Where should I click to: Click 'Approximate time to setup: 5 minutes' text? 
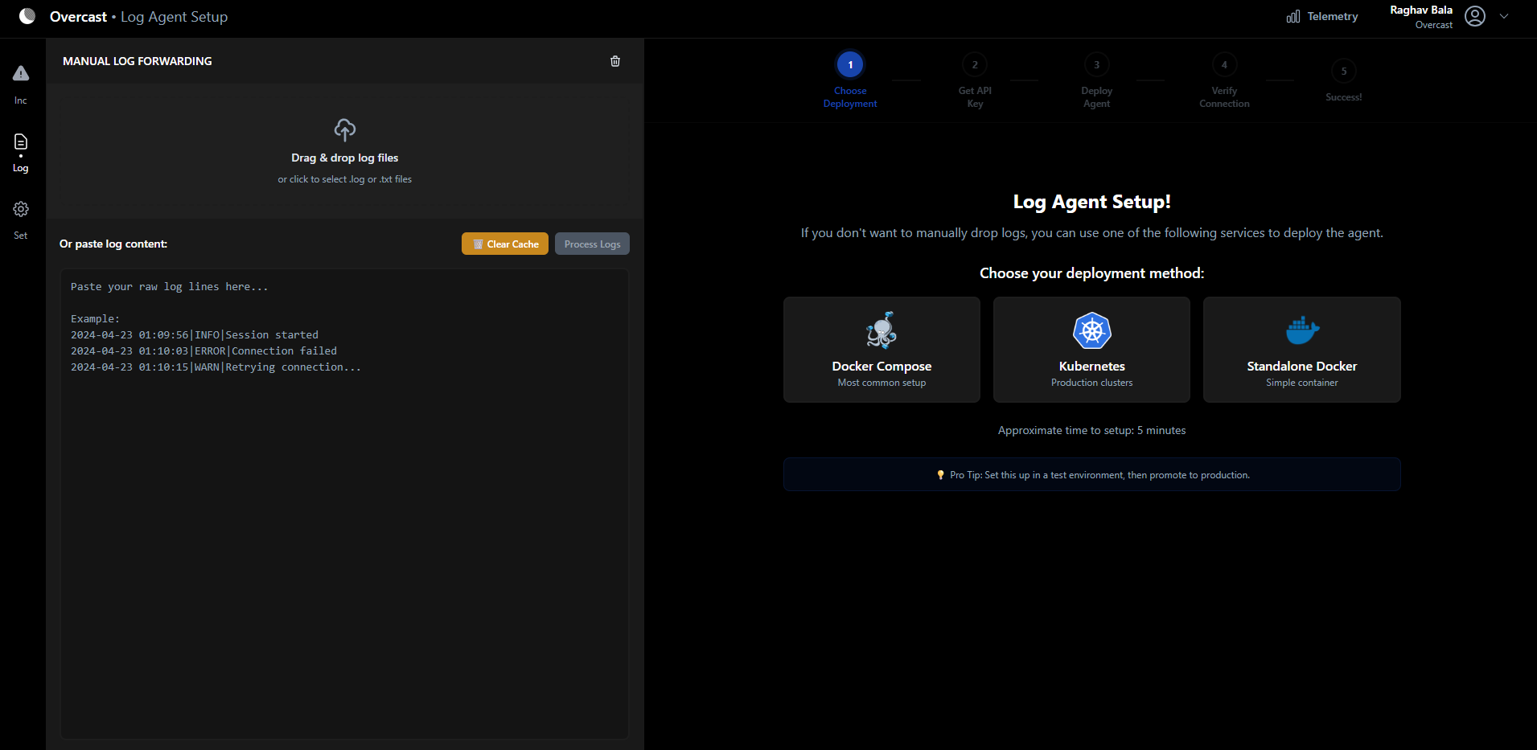1092,431
